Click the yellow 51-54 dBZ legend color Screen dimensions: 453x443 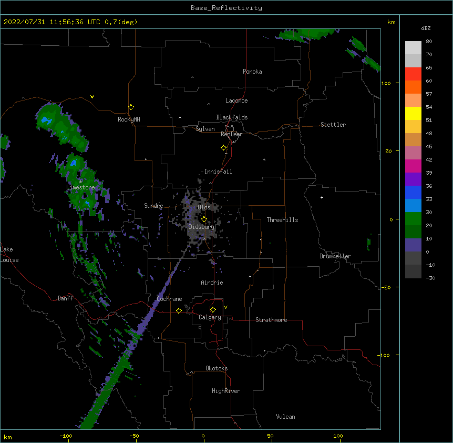tap(413, 113)
